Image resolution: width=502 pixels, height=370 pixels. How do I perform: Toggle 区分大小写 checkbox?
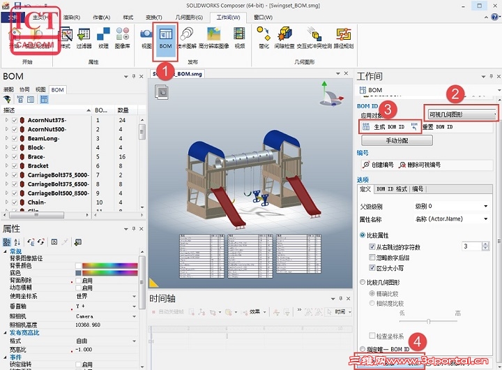pos(372,267)
